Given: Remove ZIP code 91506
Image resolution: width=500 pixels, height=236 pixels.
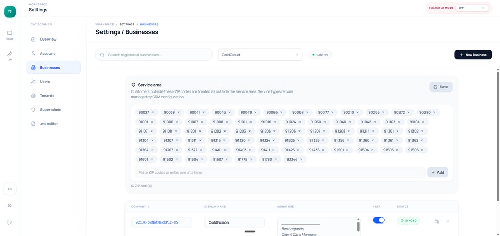Looking at the screenshot, I should tap(422, 150).
